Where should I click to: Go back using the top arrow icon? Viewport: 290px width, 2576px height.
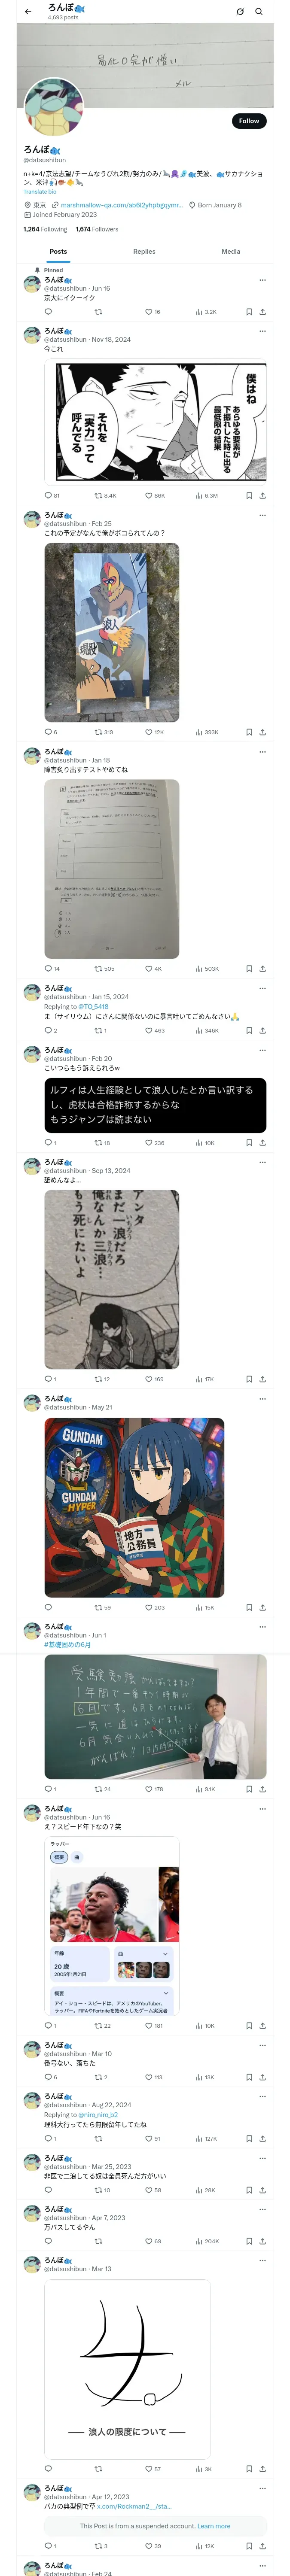(x=27, y=12)
